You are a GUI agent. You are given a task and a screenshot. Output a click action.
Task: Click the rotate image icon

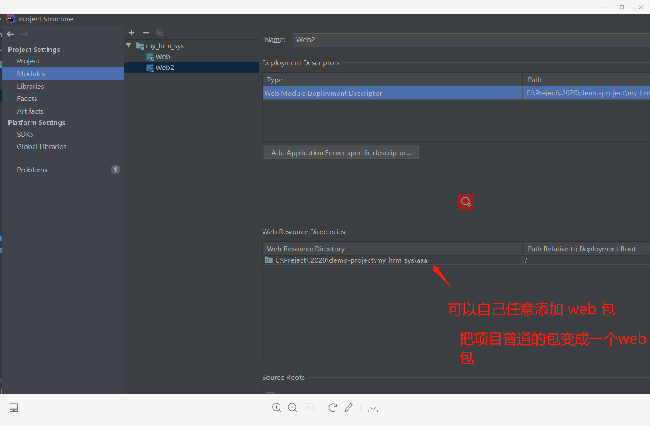332,408
